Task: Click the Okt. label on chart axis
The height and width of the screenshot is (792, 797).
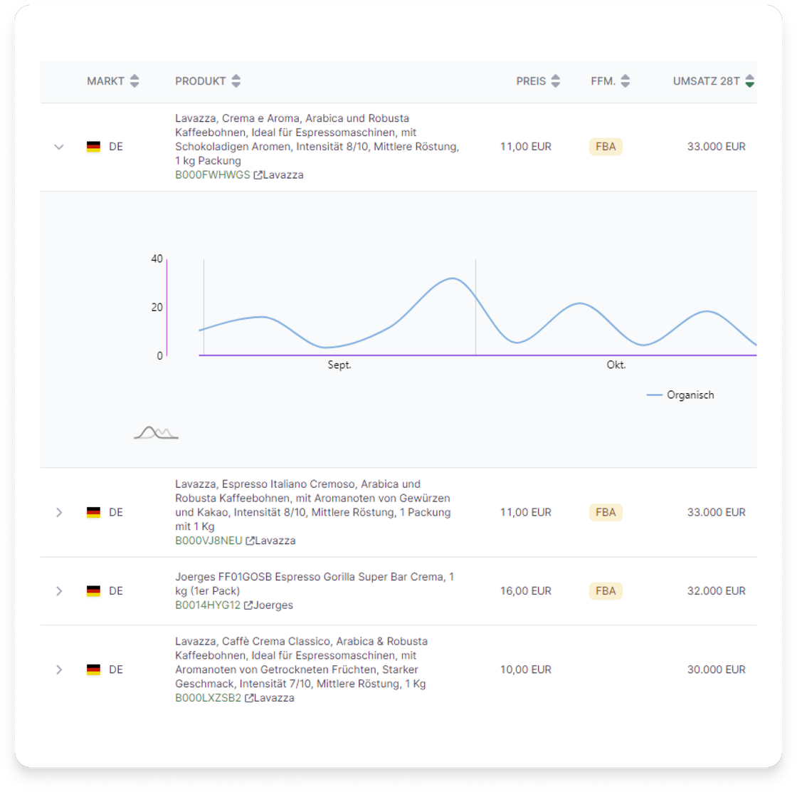Action: pyautogui.click(x=616, y=365)
